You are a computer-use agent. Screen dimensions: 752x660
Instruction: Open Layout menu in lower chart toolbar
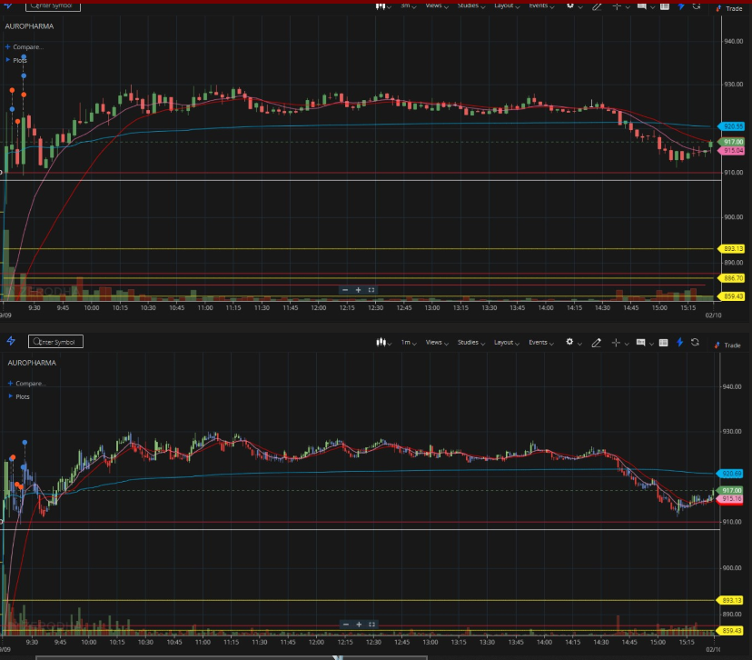pyautogui.click(x=507, y=342)
